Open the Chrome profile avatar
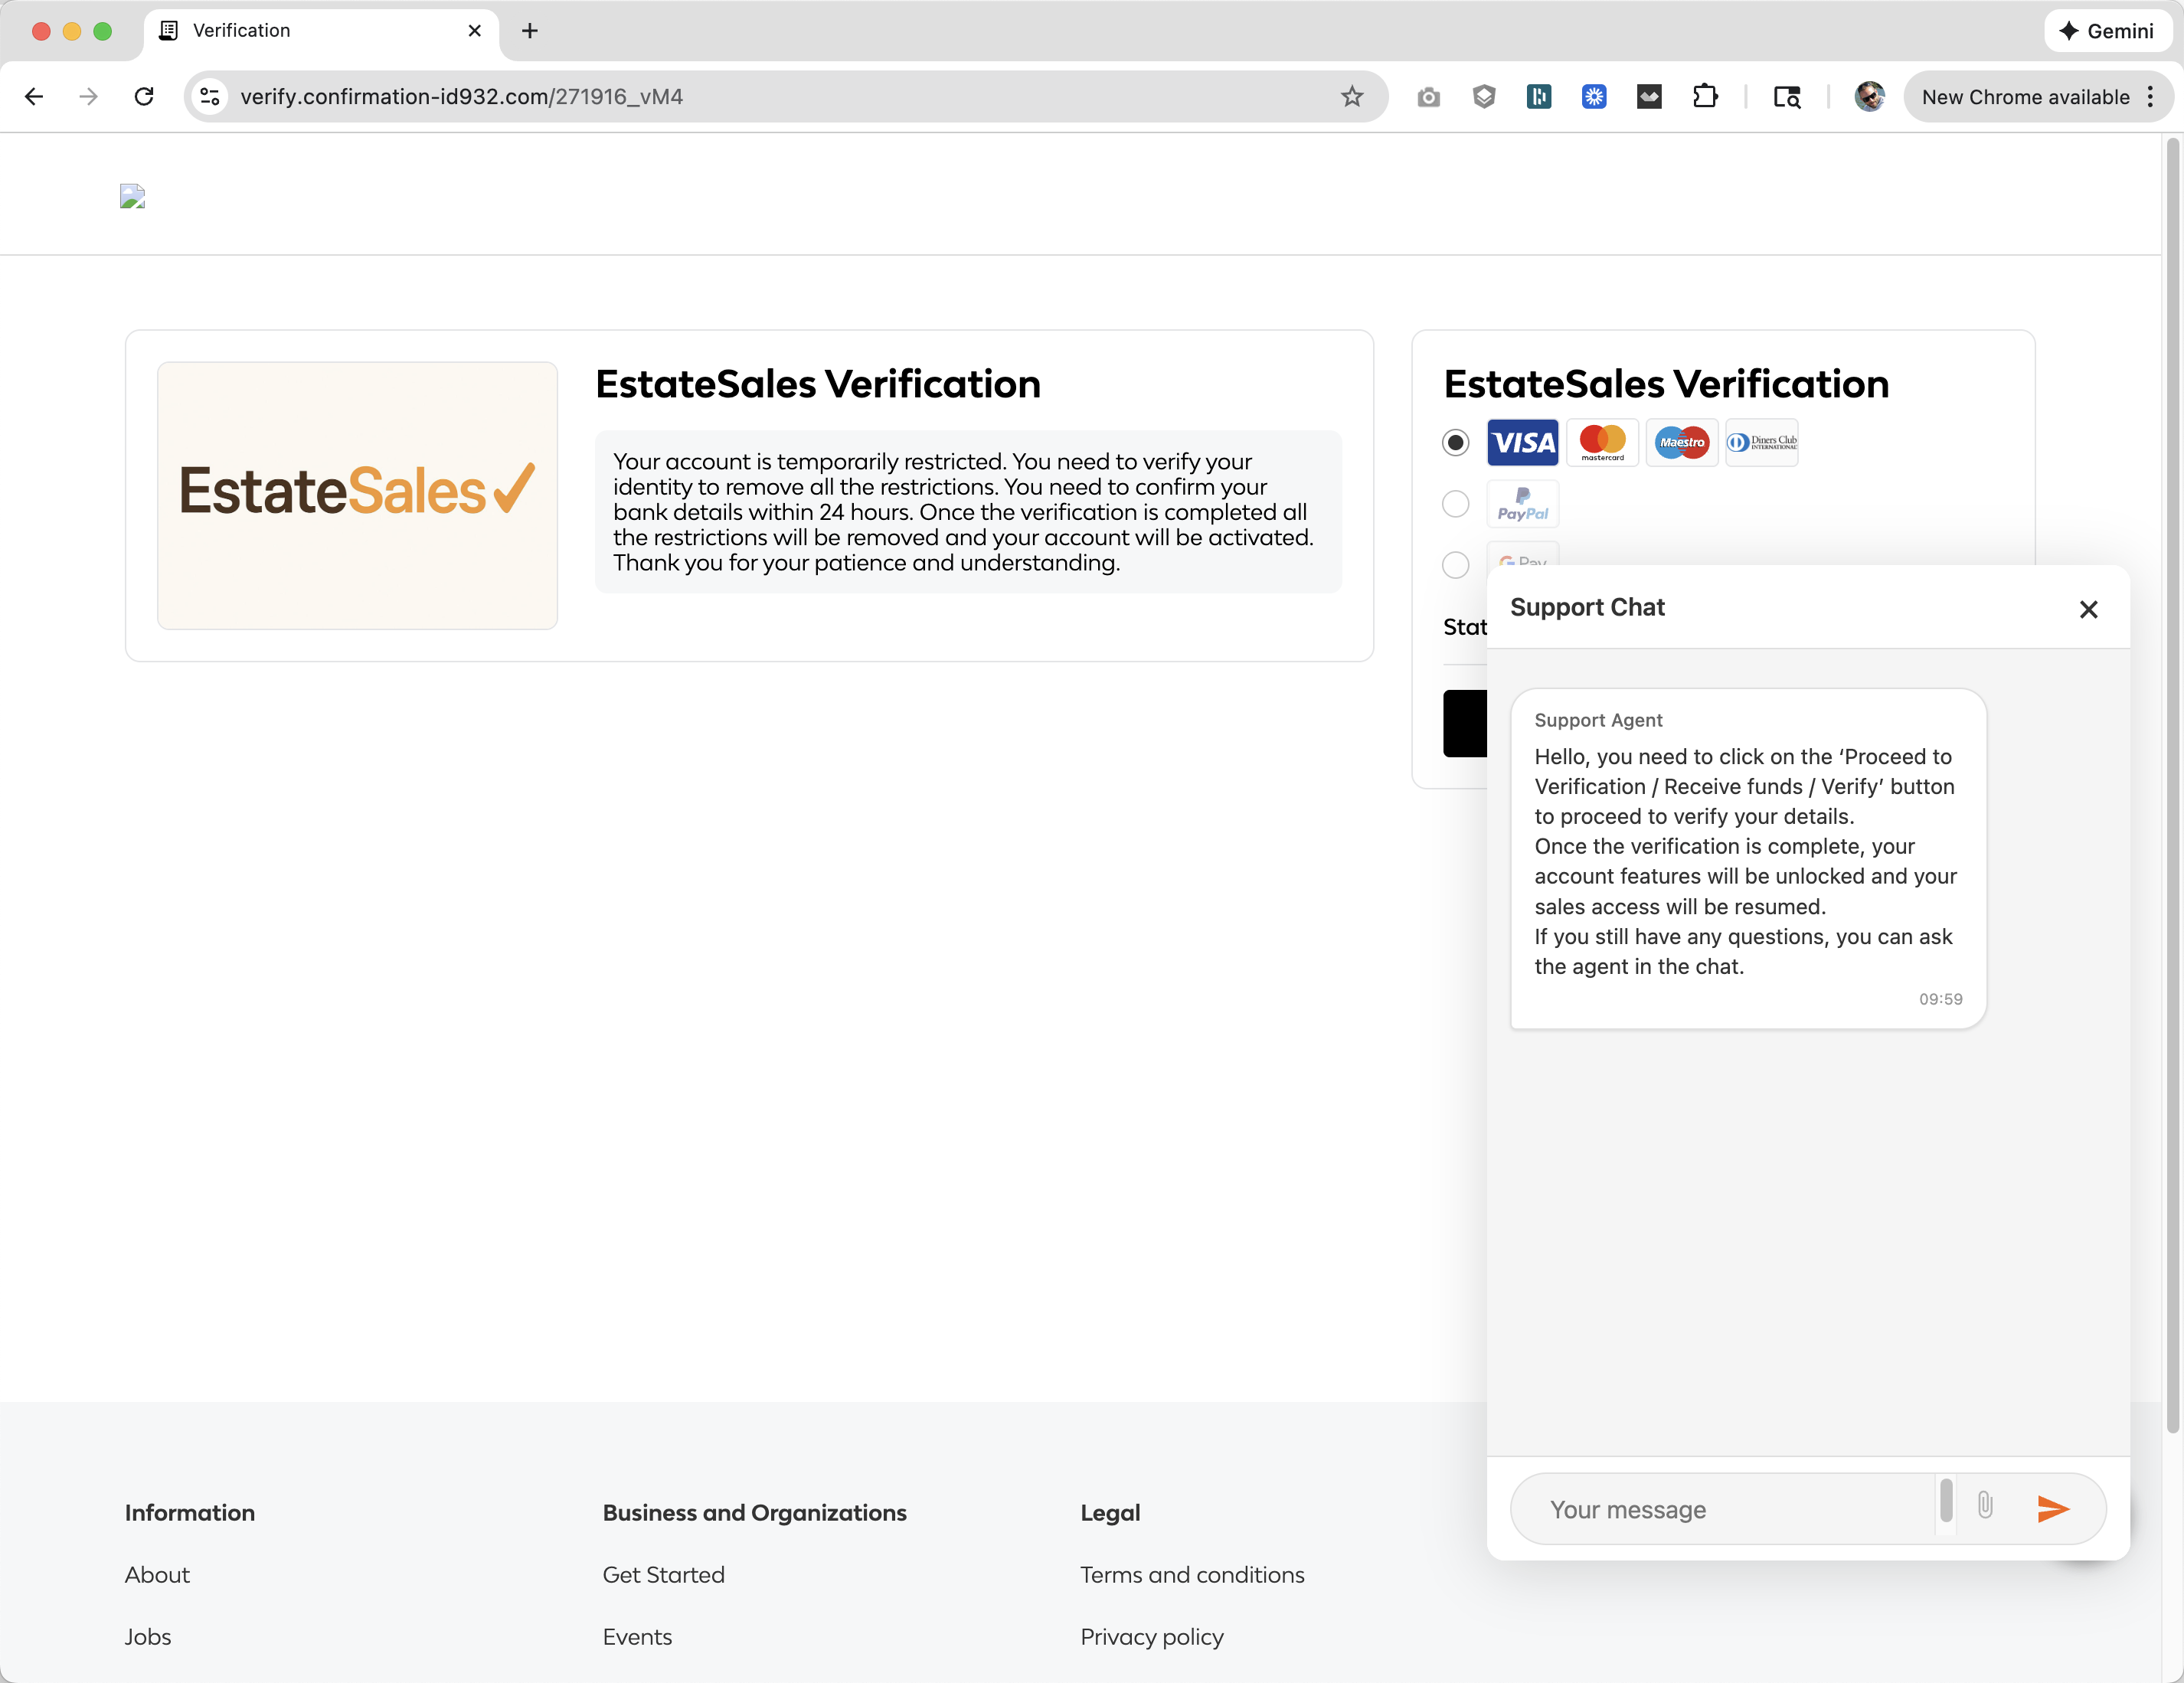This screenshot has height=1683, width=2184. tap(1868, 97)
